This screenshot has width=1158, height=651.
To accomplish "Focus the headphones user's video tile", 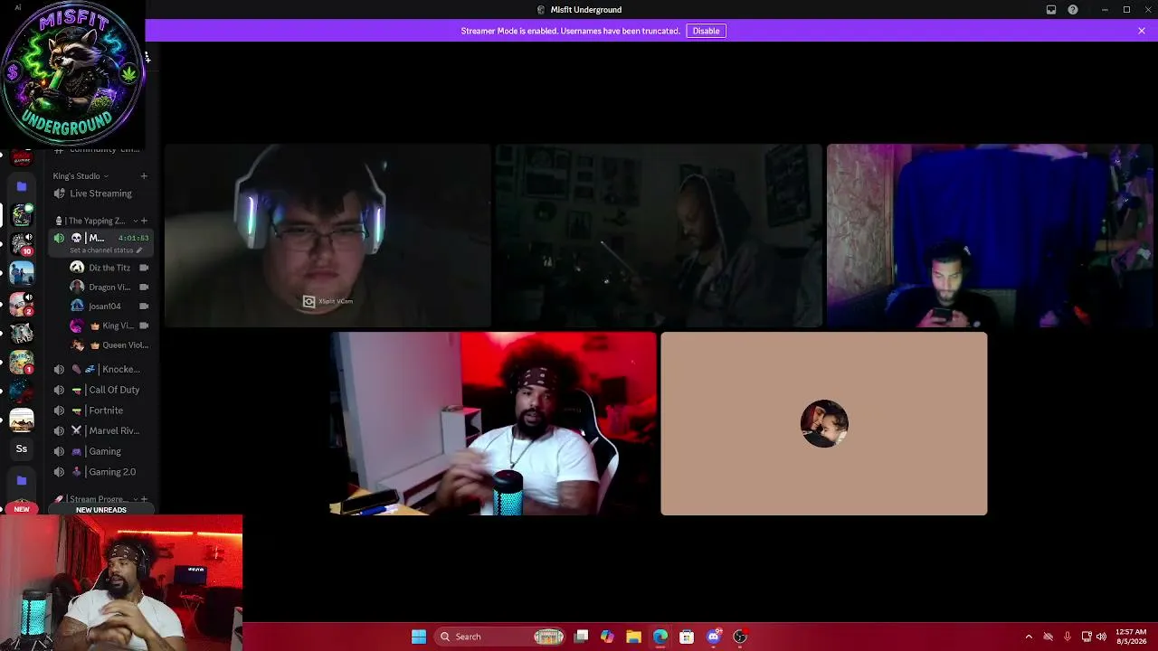I will [x=327, y=235].
